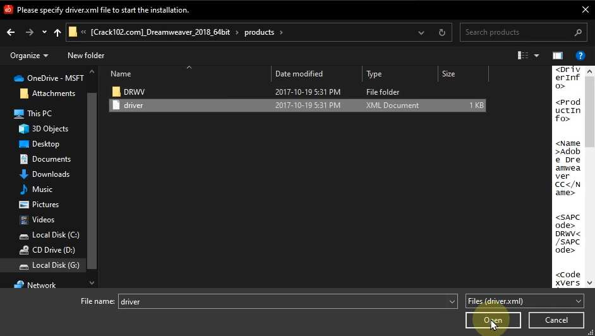
Task: Open the Organize menu
Action: click(x=29, y=56)
